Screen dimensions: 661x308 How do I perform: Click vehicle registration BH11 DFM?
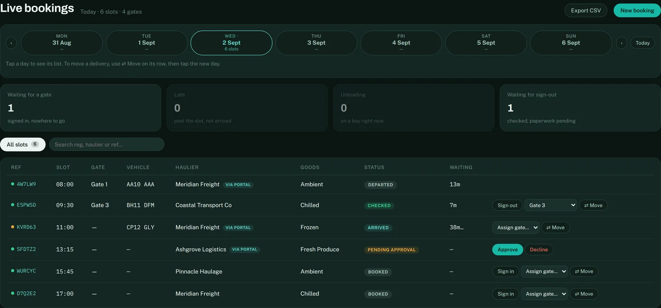click(x=140, y=205)
